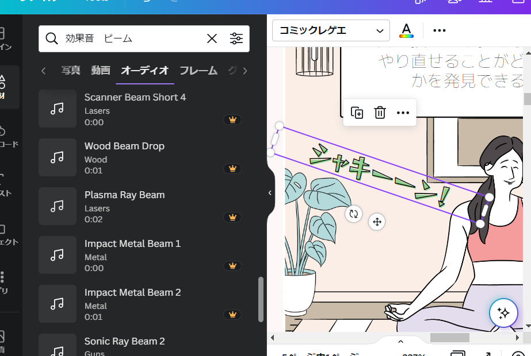The image size is (531, 356).
Task: Open more options in floating toolbar
Action: pyautogui.click(x=403, y=113)
